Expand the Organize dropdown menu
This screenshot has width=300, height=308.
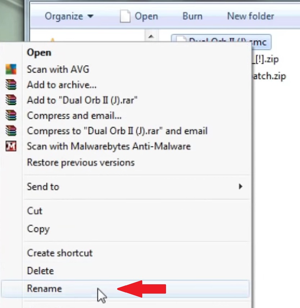click(69, 17)
